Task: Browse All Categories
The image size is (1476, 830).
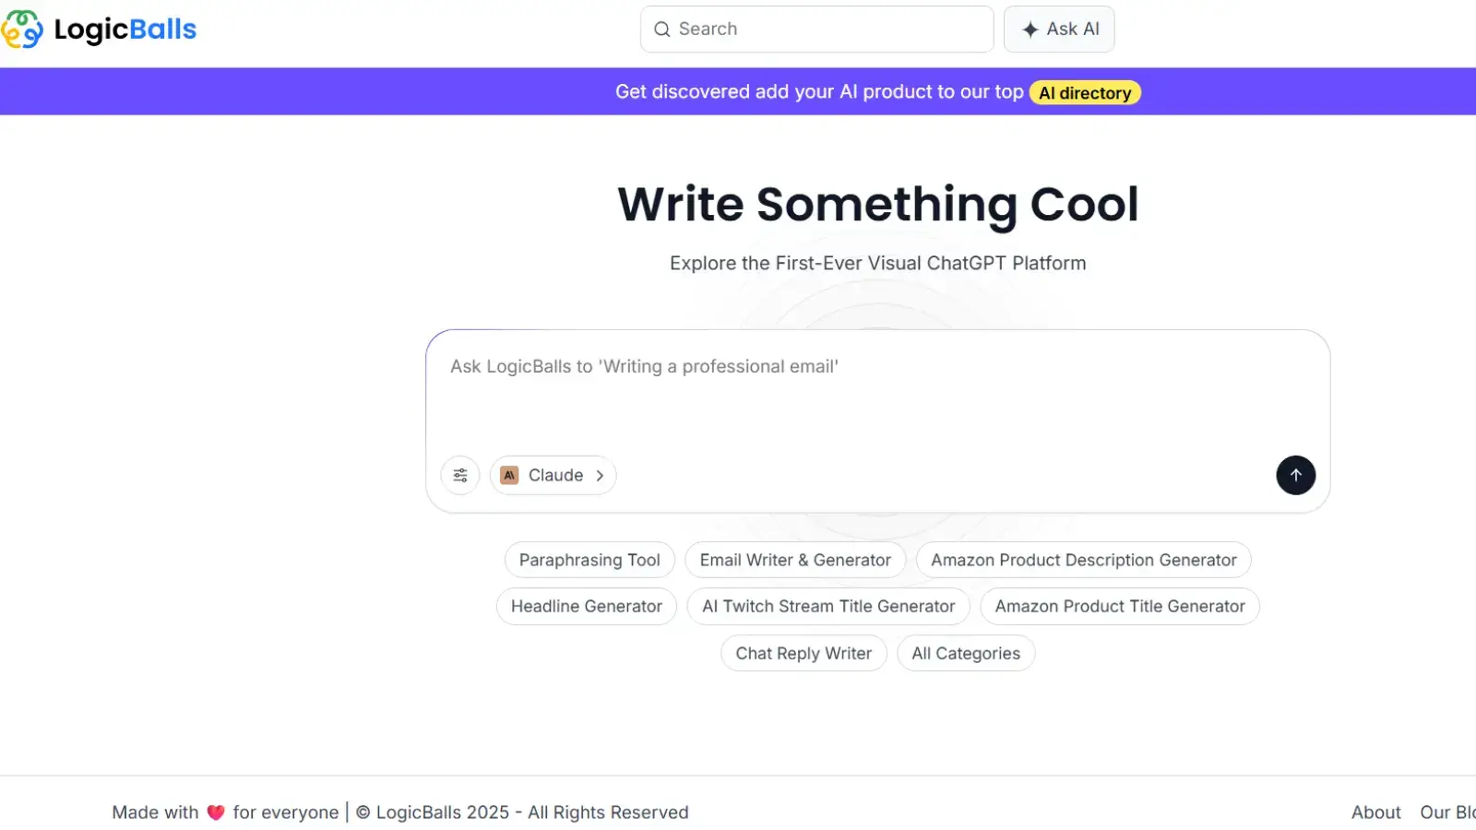Action: 966,653
